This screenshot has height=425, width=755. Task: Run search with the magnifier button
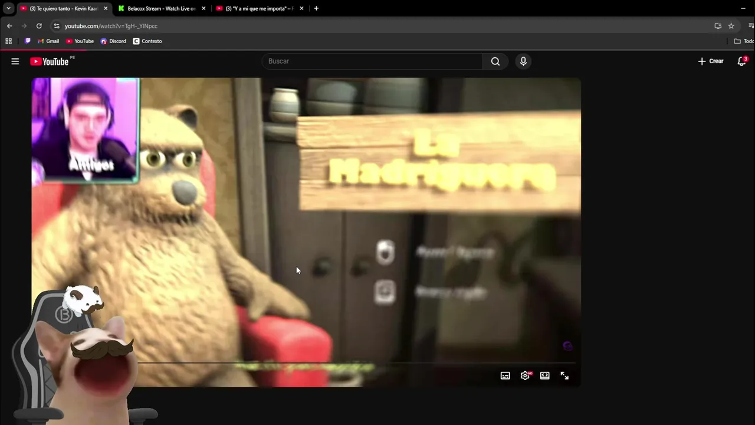pos(495,61)
